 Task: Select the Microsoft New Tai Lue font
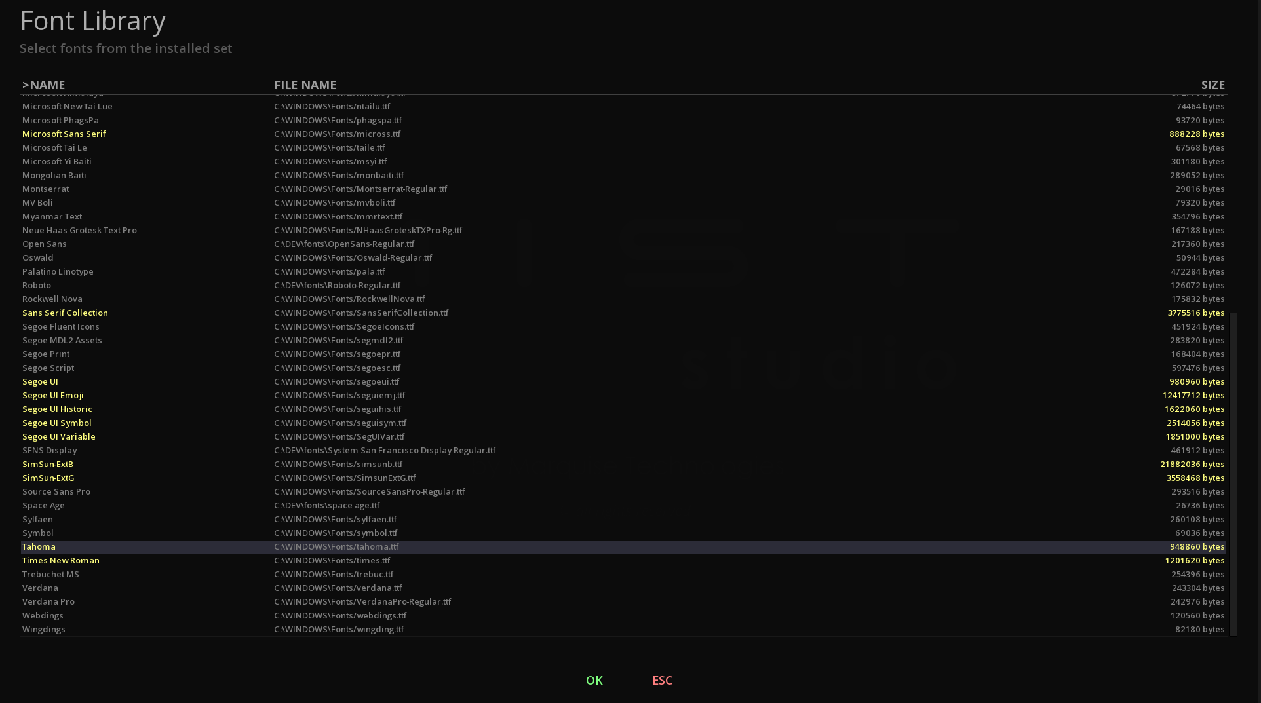click(623, 106)
